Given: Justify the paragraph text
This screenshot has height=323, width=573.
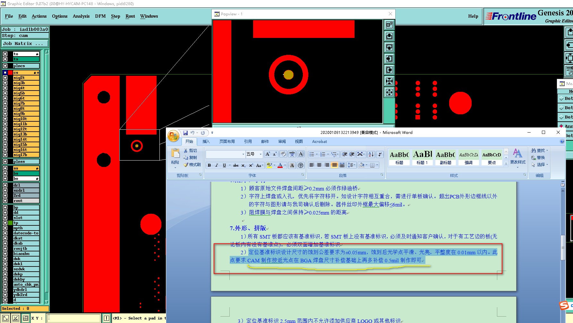Looking at the screenshot, I should click(x=335, y=165).
